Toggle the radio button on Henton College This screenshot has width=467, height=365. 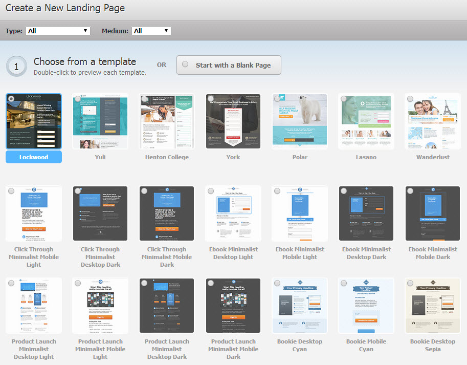click(x=144, y=99)
